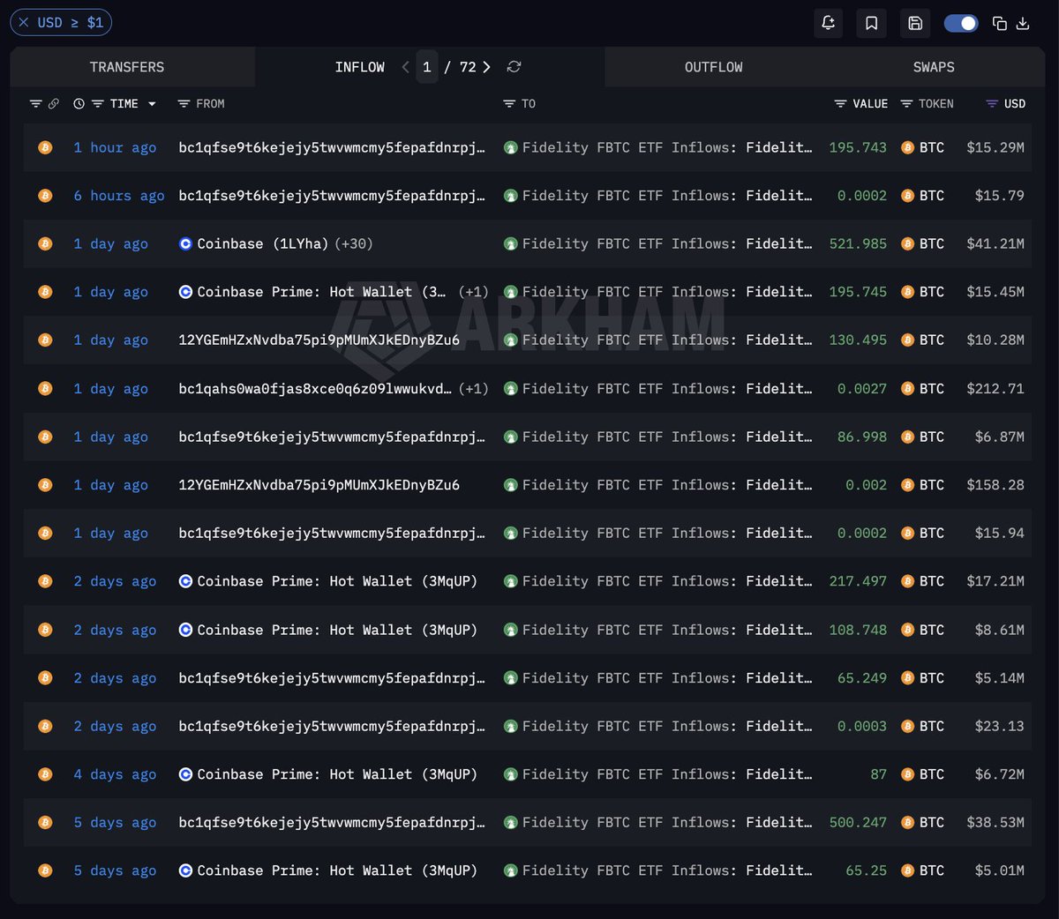Expand (+1) senders in $212.71 row

pyautogui.click(x=474, y=388)
